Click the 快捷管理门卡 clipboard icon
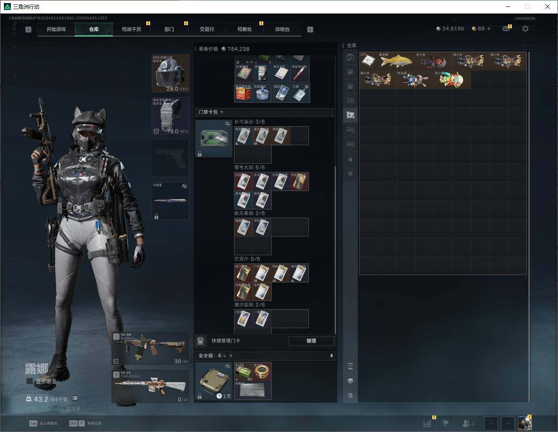The height and width of the screenshot is (432, 558). (200, 341)
